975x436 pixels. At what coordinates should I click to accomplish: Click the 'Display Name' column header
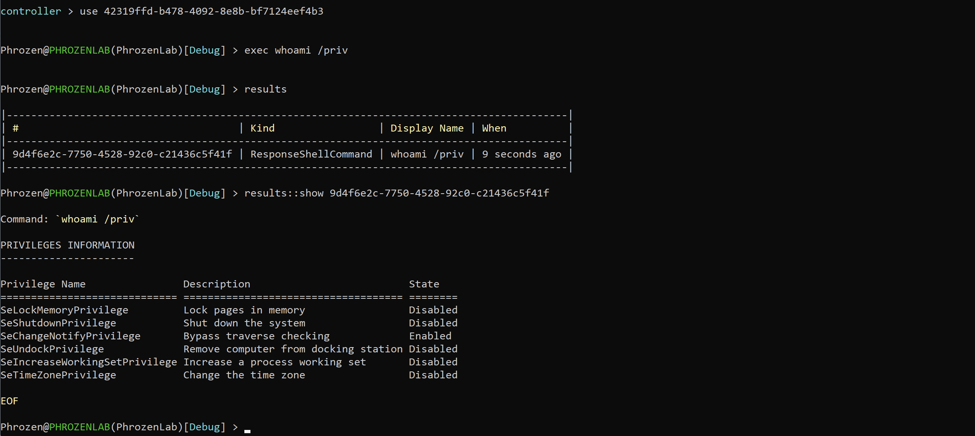click(x=427, y=128)
